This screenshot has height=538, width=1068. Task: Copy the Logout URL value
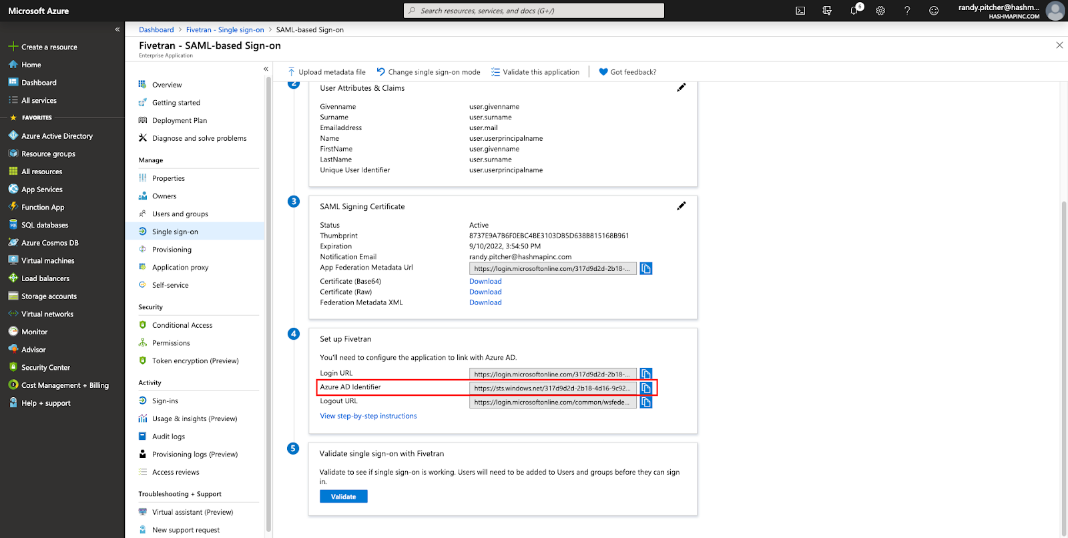[646, 402]
